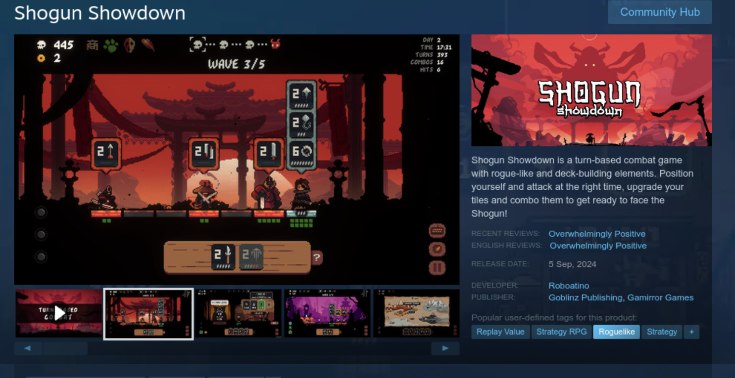Click the dual-blade tile above straw-hat enemy

[x=204, y=154]
